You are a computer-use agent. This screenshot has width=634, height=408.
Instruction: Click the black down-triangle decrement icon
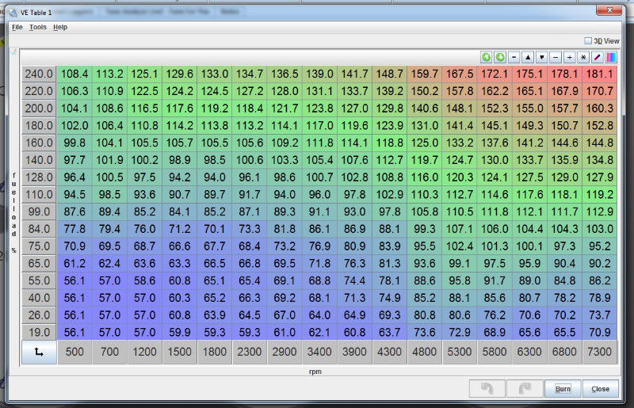(x=542, y=57)
